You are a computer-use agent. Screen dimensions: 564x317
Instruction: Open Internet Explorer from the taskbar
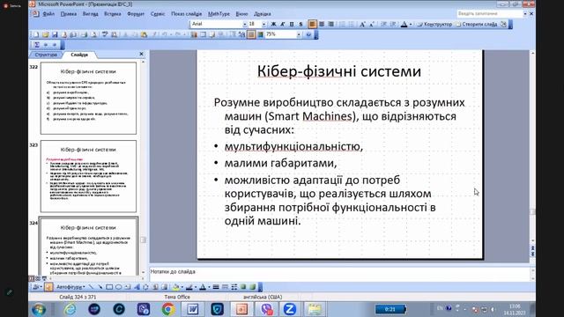pos(70,309)
